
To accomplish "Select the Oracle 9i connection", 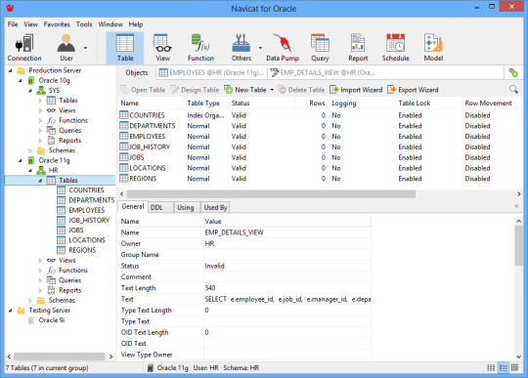I will (51, 320).
